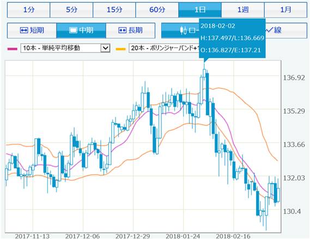Click the orange Bollinger band color swatch
The width and height of the screenshot is (310, 239).
click(x=120, y=49)
